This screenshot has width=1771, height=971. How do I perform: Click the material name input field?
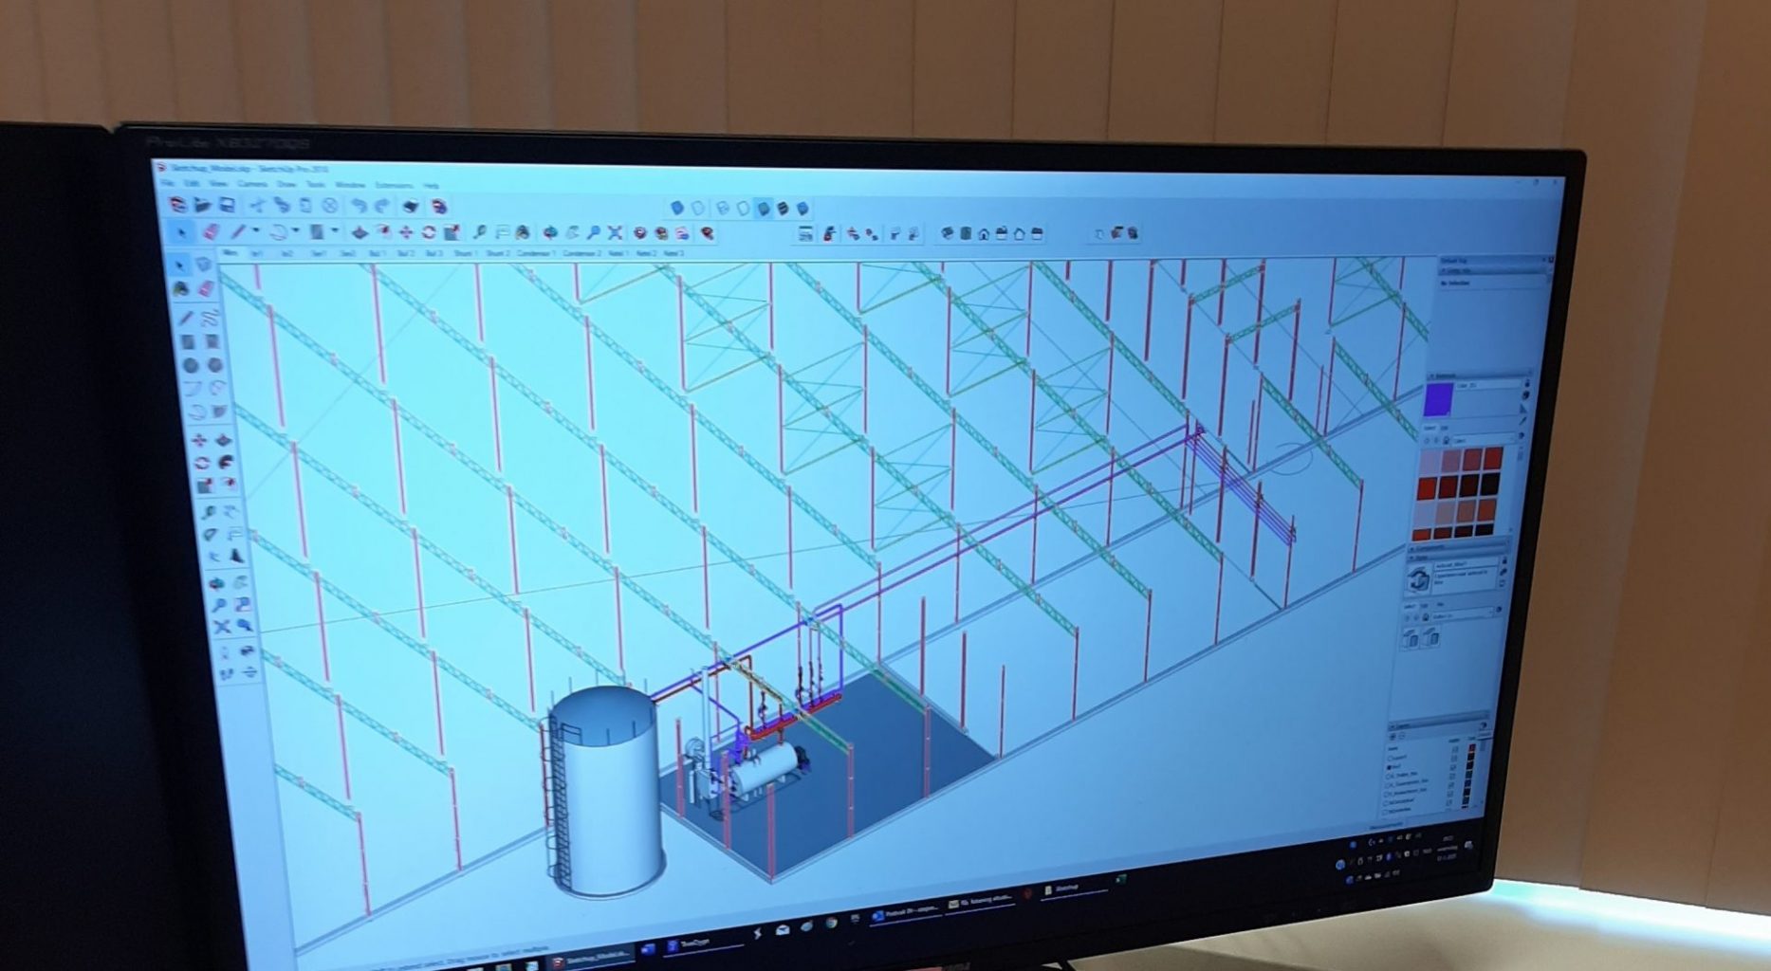click(x=1487, y=386)
